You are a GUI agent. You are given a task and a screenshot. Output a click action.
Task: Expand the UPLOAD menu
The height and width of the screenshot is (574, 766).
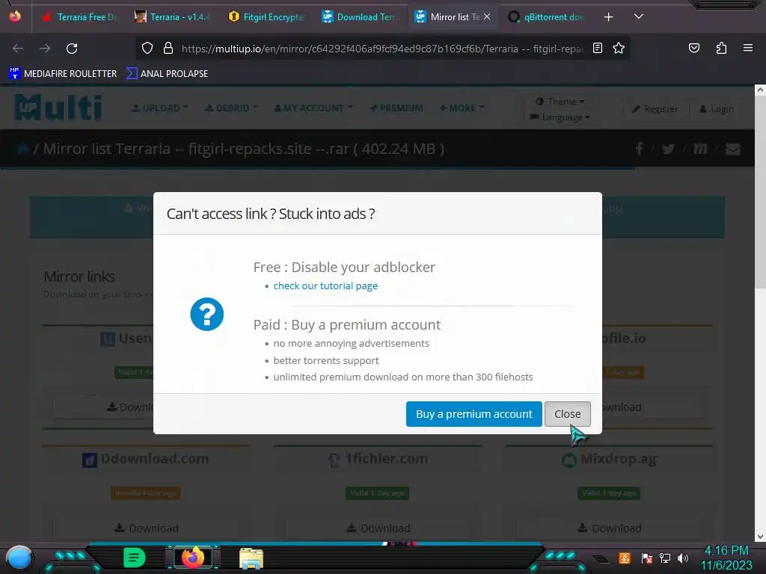point(160,108)
